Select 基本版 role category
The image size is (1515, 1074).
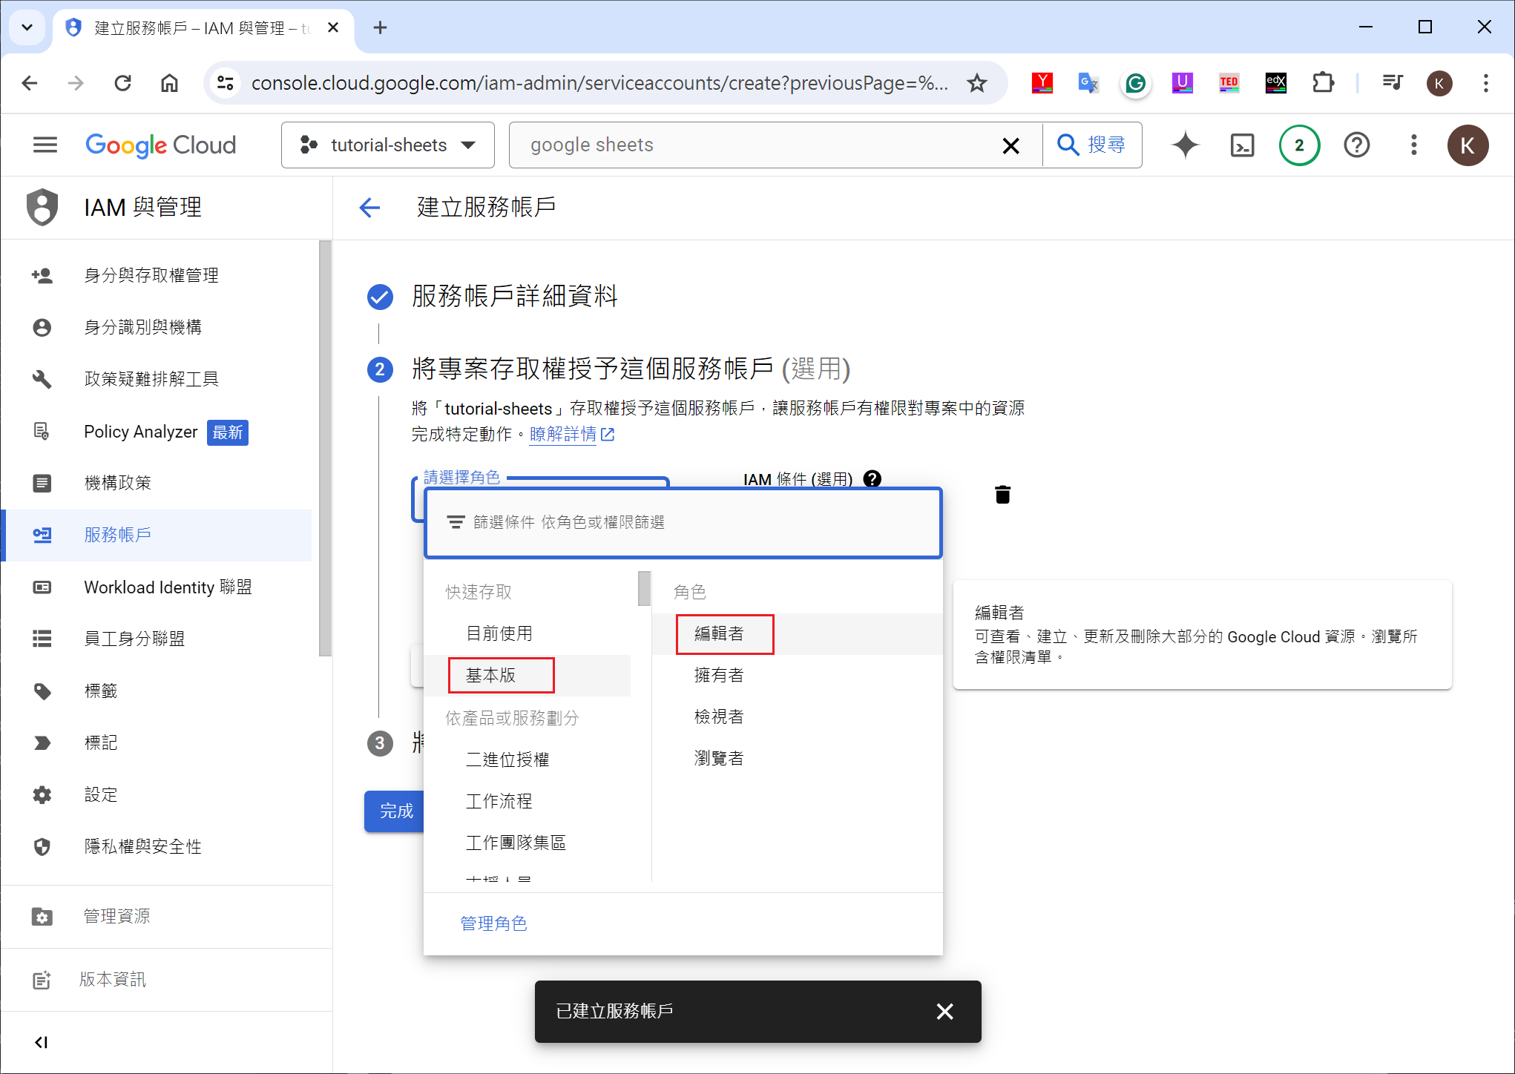(x=490, y=675)
